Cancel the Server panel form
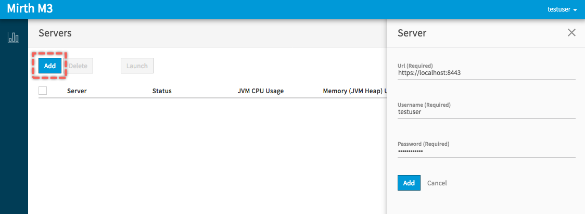The height and width of the screenshot is (214, 585). point(437,183)
